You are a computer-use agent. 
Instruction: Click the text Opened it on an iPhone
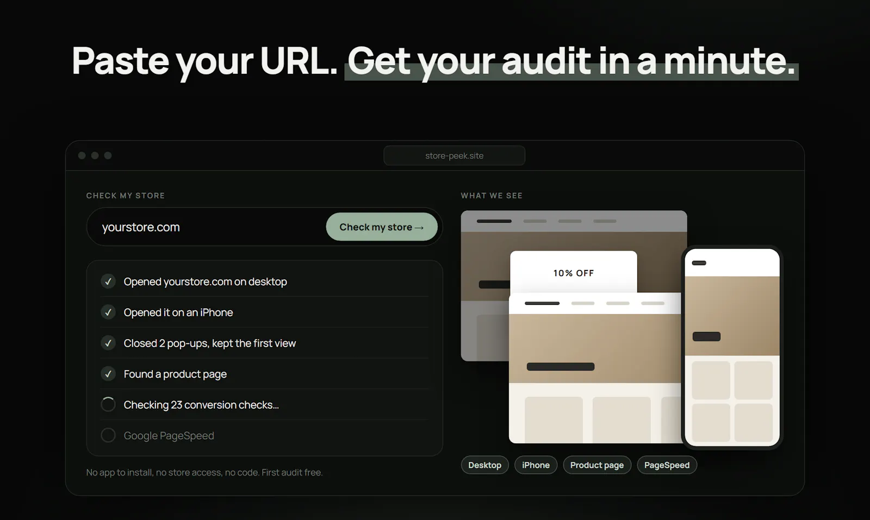(x=178, y=312)
